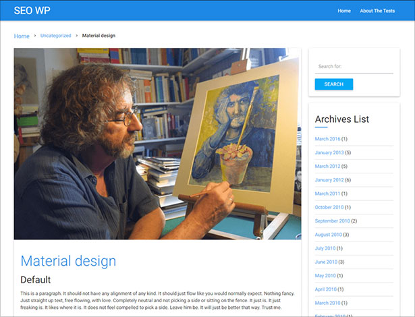
Task: Open the March 2011 archive
Action: coord(327,194)
